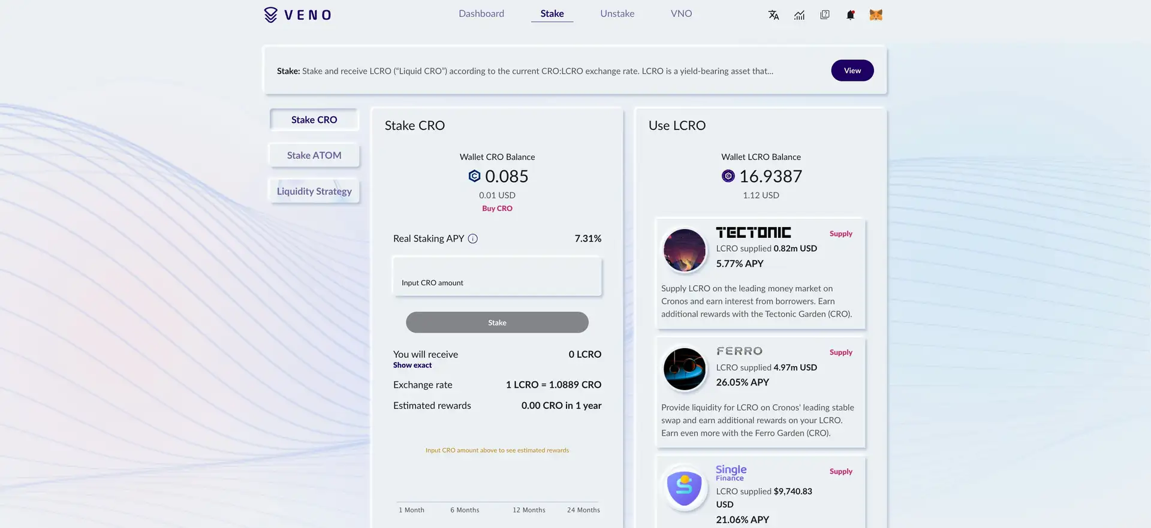1151x528 pixels.
Task: Click the Input CRO amount field
Action: coord(497,277)
